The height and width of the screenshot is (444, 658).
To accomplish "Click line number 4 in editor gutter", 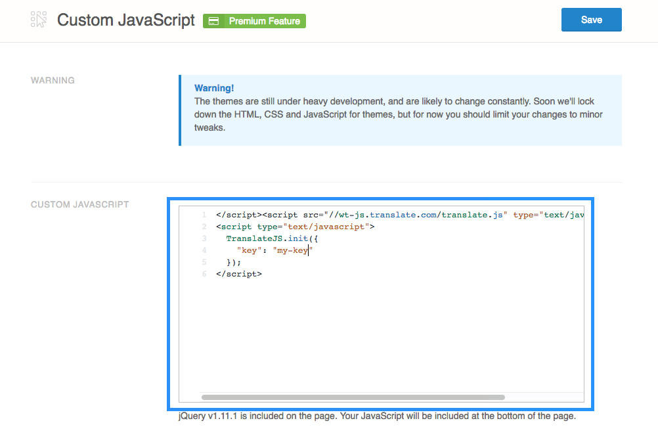I will tap(204, 250).
